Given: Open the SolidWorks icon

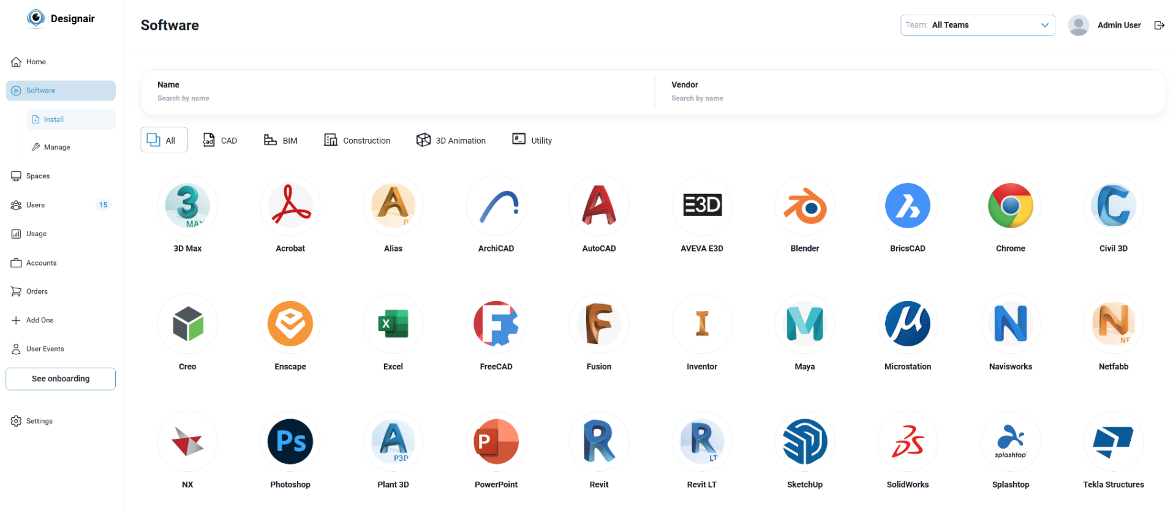Looking at the screenshot, I should [x=908, y=442].
